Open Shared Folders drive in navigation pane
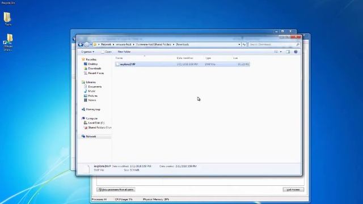 coord(100,127)
